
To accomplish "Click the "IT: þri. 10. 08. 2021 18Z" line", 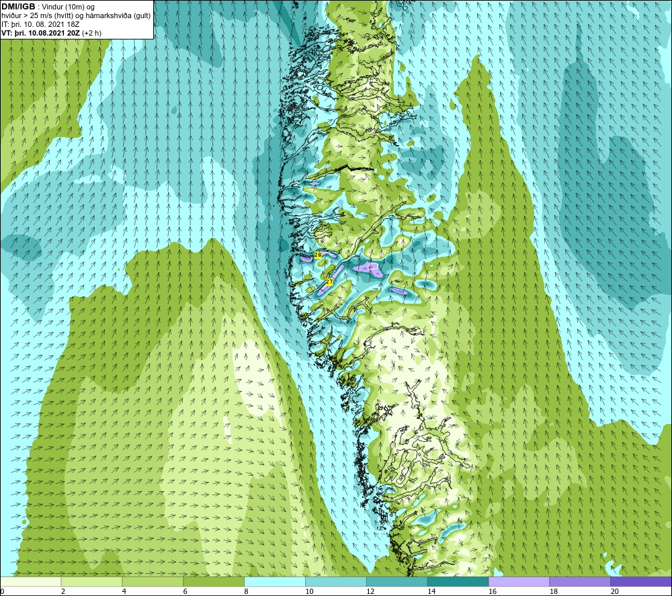I will (x=40, y=24).
